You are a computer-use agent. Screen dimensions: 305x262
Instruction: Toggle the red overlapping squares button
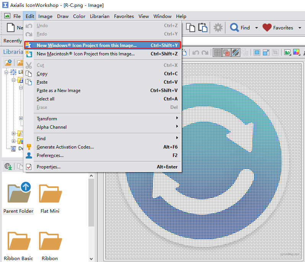(226, 52)
